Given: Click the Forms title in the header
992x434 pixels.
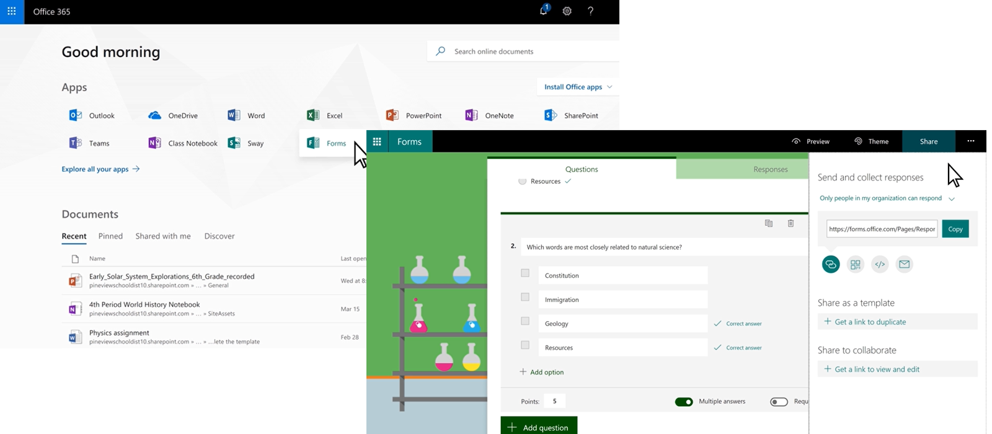Looking at the screenshot, I should coord(409,141).
